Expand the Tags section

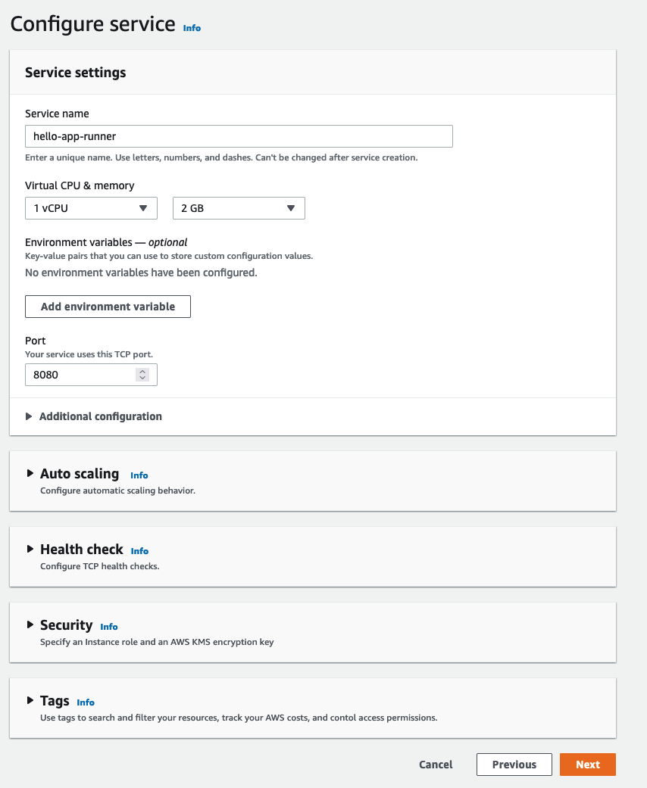pyautogui.click(x=30, y=700)
